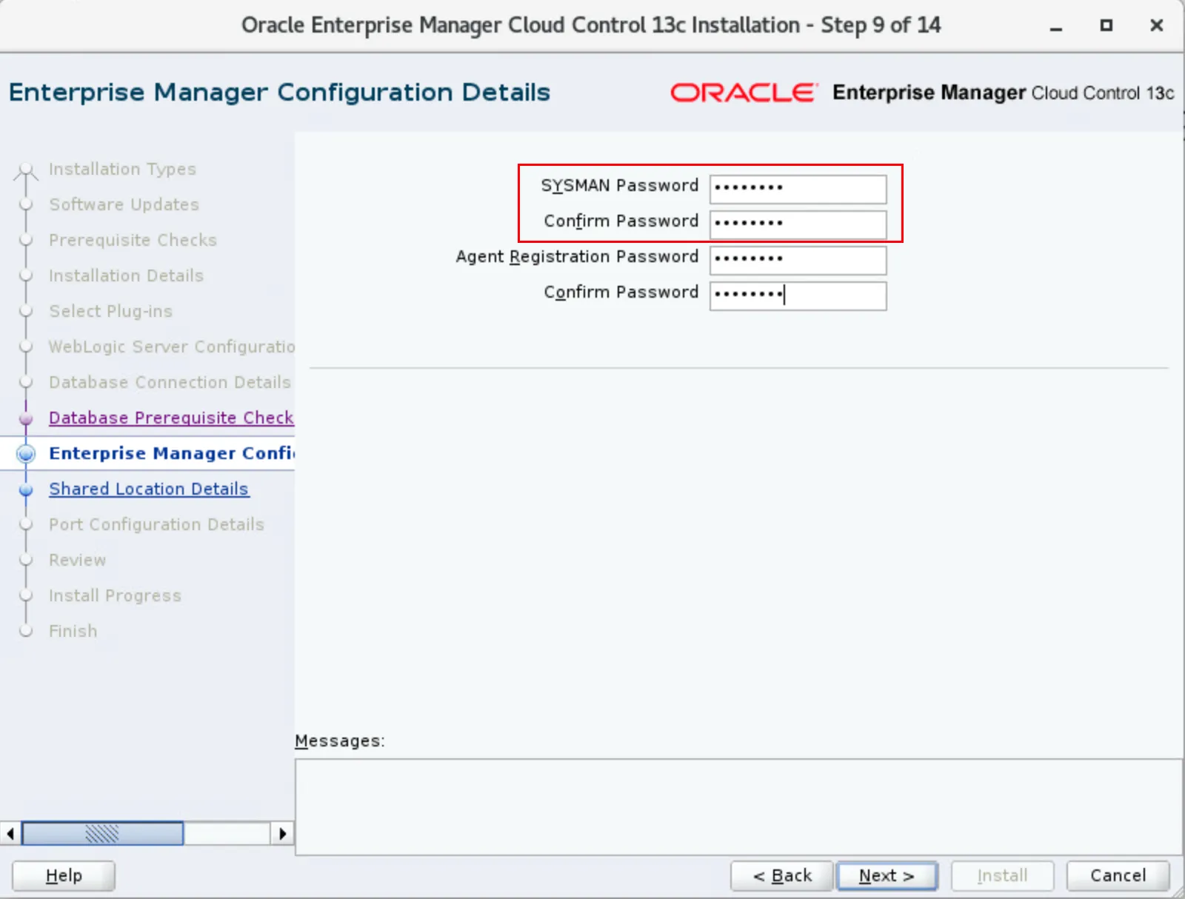
Task: Click the SYSMAN Password input field
Action: click(x=797, y=188)
